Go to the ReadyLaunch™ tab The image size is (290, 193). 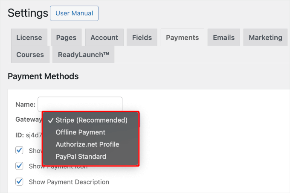[x=84, y=55]
